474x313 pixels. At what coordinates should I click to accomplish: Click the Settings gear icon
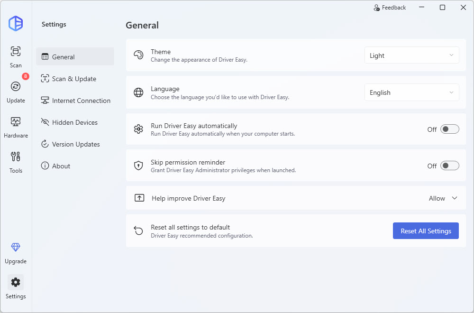pos(16,283)
